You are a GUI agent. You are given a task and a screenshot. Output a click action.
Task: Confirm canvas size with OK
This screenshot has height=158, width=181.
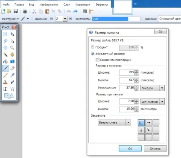click(x=130, y=149)
